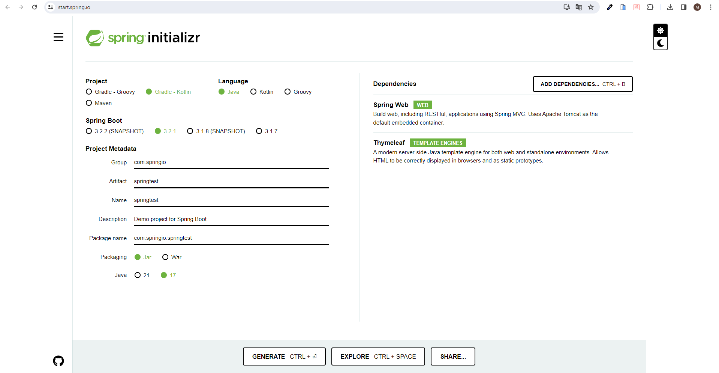Toggle the browser side panel
Screen dimensions: 719x373
(x=684, y=7)
